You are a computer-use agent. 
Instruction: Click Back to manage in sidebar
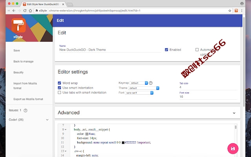coord(24,61)
